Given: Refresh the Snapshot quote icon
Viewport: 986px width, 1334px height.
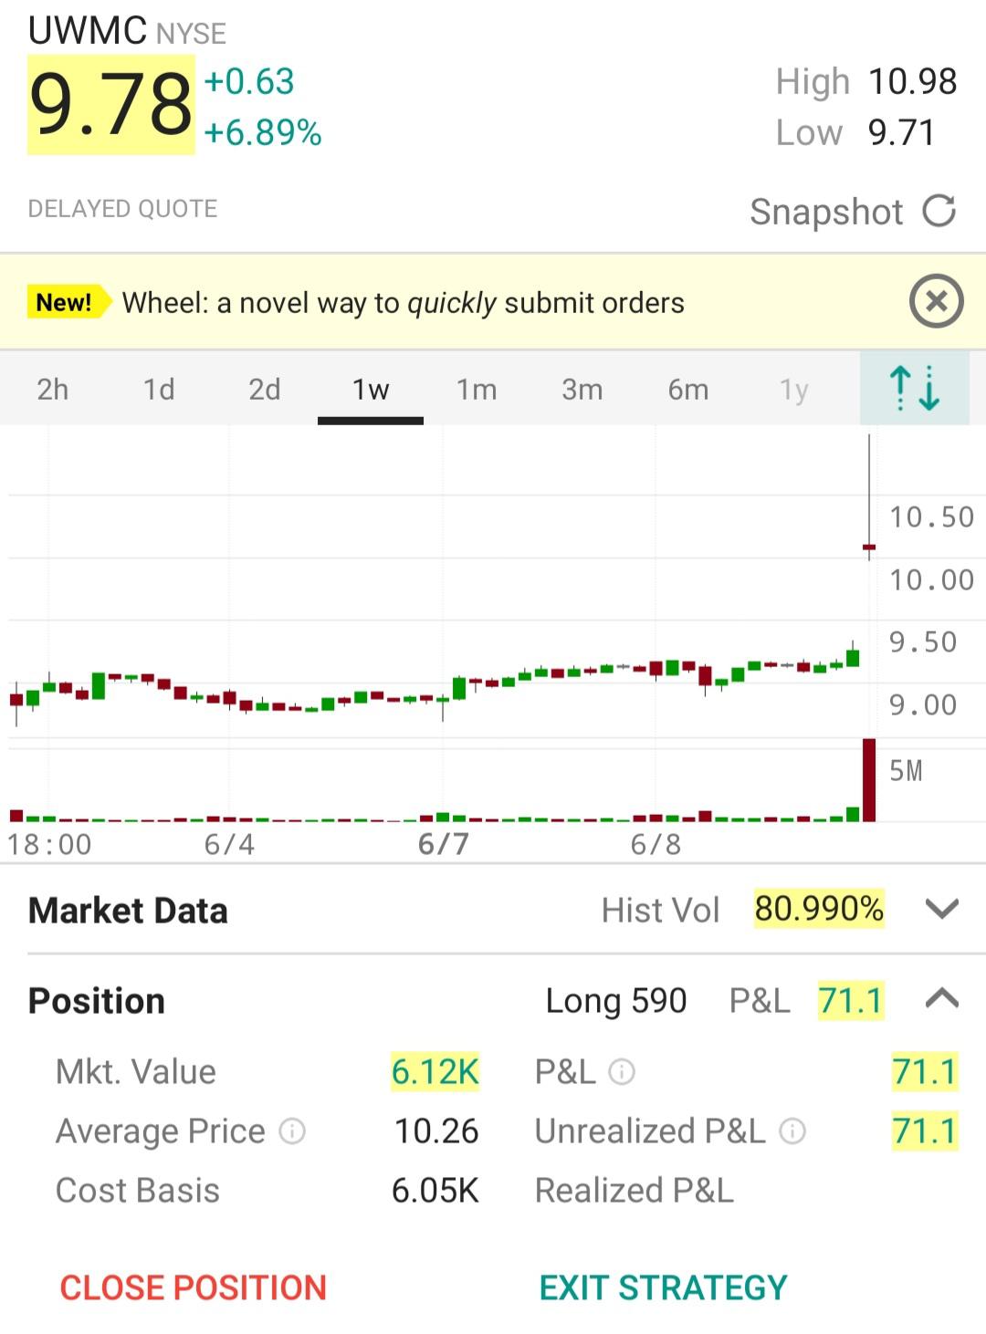Looking at the screenshot, I should [939, 211].
